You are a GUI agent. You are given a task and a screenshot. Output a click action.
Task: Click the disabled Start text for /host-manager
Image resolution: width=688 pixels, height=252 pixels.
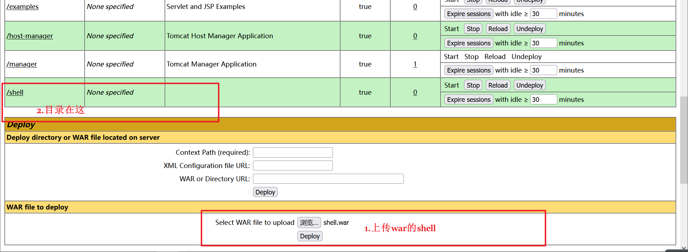coord(451,29)
